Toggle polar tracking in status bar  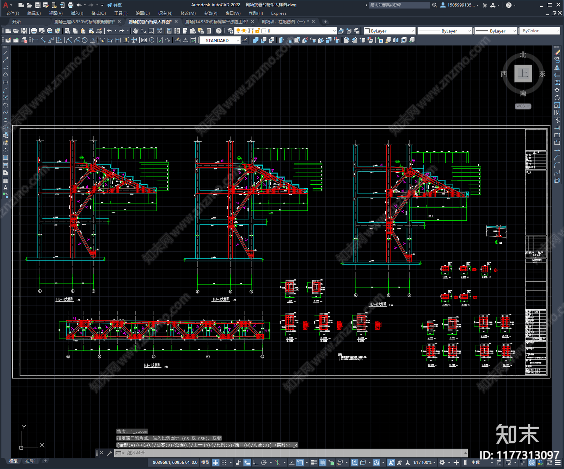point(264,462)
